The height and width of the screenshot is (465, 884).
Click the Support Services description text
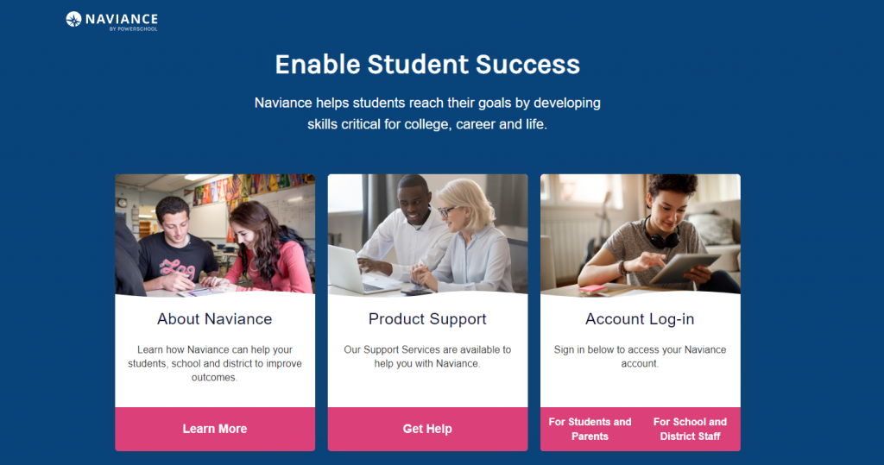coord(427,357)
